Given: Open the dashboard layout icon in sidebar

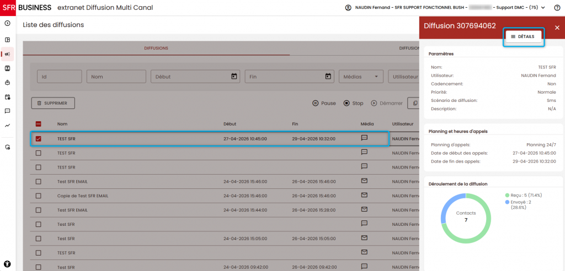Looking at the screenshot, I should point(7,40).
